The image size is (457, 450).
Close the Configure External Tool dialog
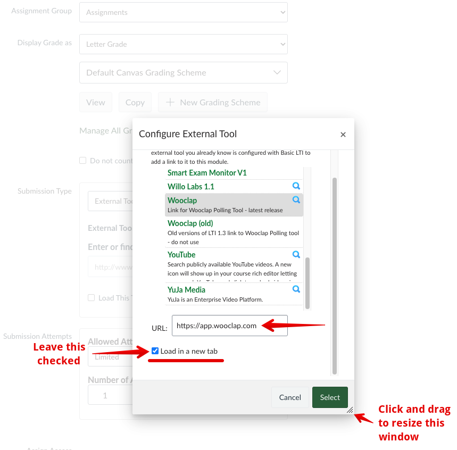tap(343, 135)
